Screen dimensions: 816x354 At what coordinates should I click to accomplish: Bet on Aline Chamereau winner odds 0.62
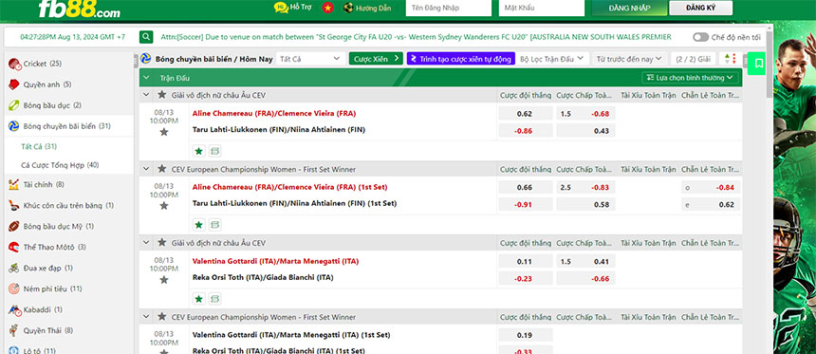[525, 114]
